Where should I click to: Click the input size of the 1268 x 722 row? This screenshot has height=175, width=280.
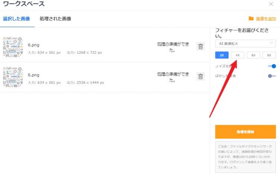point(44,52)
